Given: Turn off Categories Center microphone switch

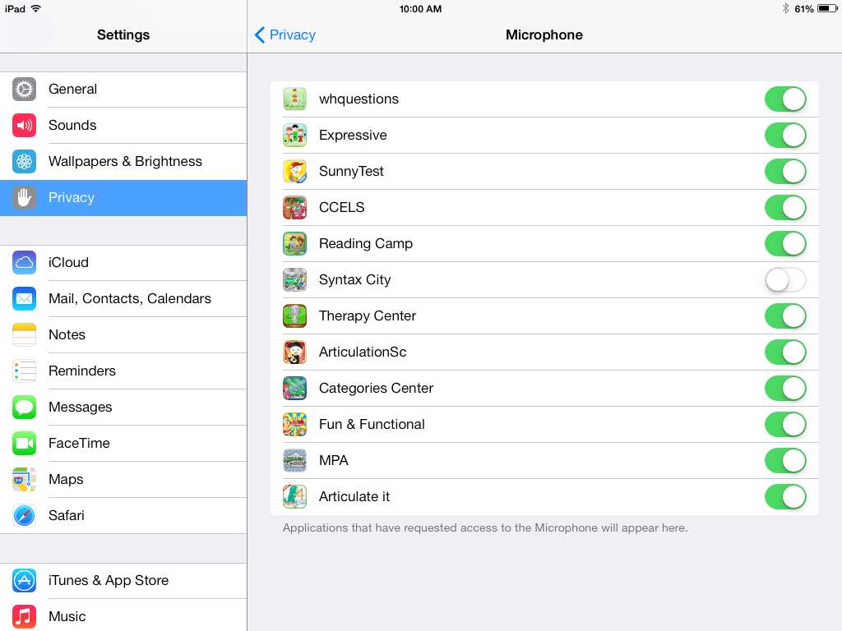Looking at the screenshot, I should [785, 389].
